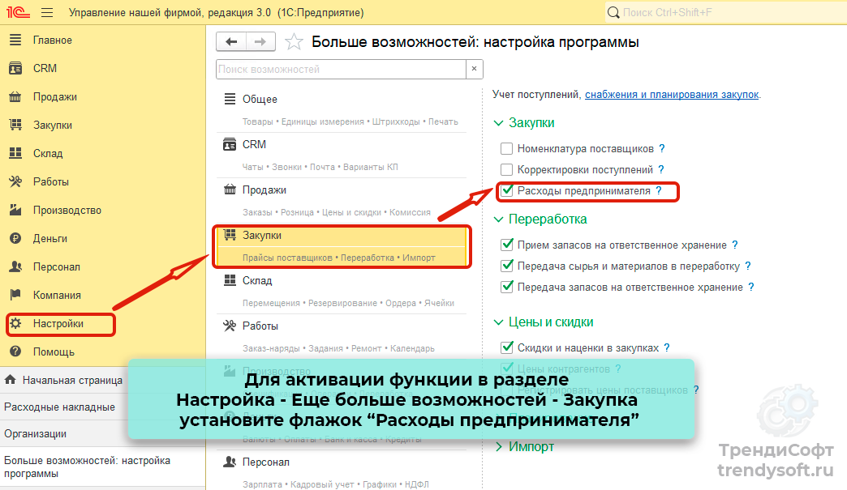This screenshot has width=847, height=490.
Task: Click the Импорт group heading
Action: point(531,446)
